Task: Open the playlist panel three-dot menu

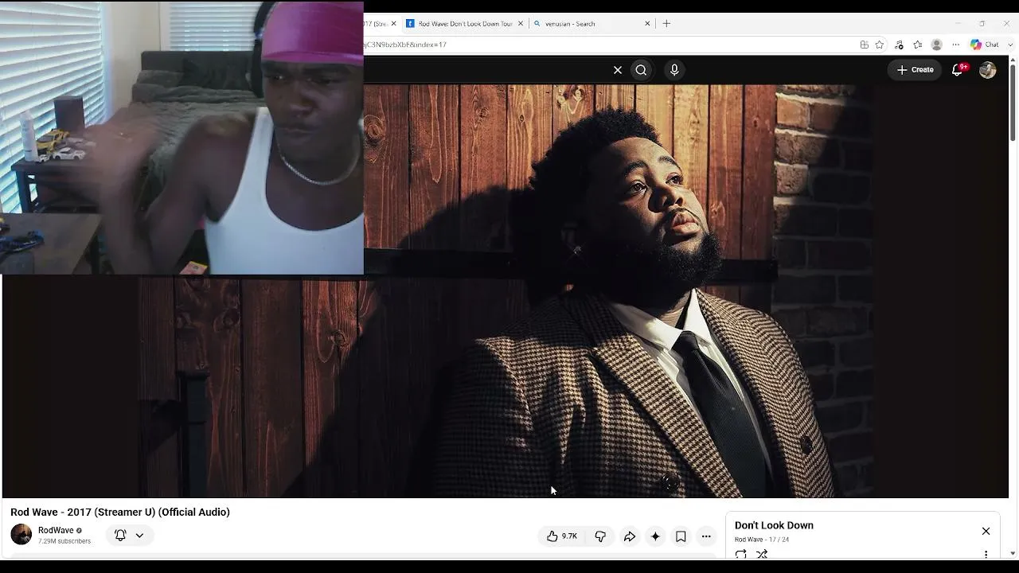Action: 986,554
